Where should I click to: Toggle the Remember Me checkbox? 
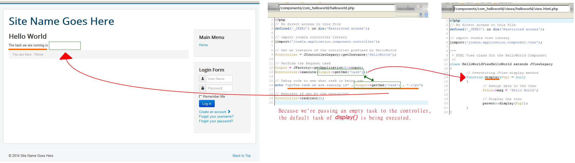click(201, 97)
